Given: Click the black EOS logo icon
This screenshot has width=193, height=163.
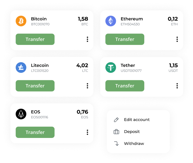Looking at the screenshot, I should 21,114.
